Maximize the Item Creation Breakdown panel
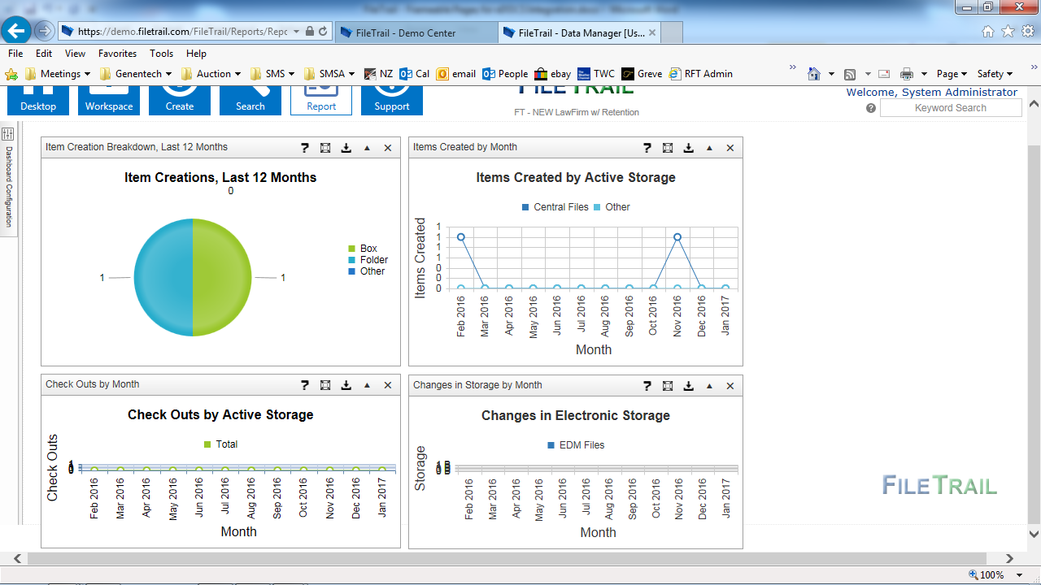The image size is (1041, 585). (325, 148)
